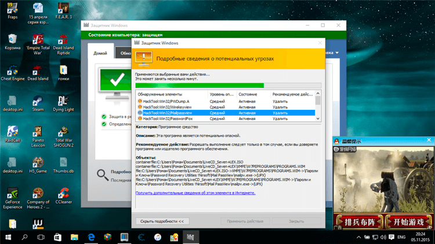Select the HackTool:Win32/Mailpassview row

coord(226,113)
